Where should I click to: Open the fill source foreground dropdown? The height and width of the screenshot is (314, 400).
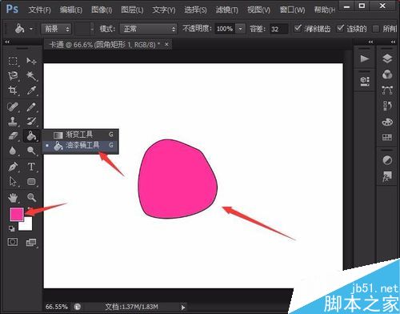coord(56,29)
